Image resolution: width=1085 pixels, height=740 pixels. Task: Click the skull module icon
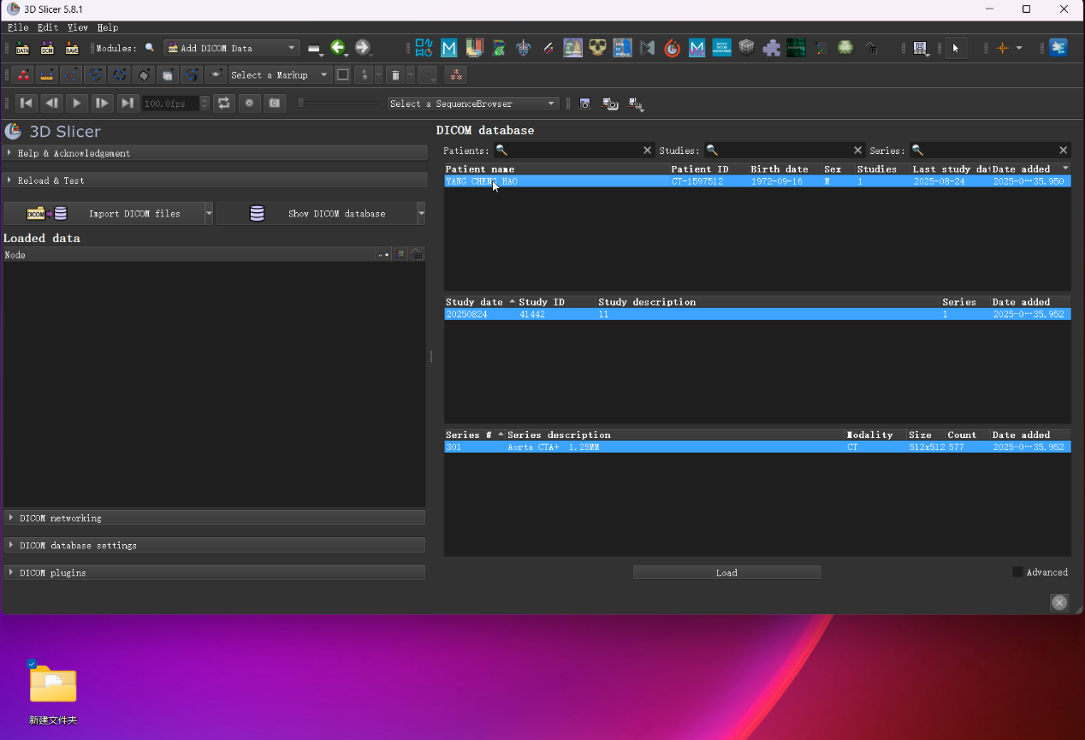click(x=598, y=48)
